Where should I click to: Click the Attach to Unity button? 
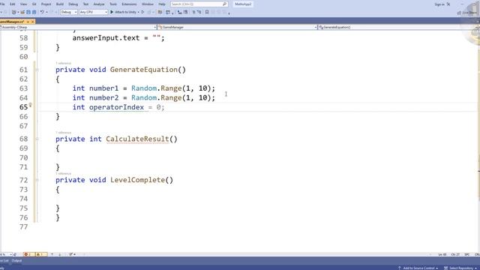point(123,12)
